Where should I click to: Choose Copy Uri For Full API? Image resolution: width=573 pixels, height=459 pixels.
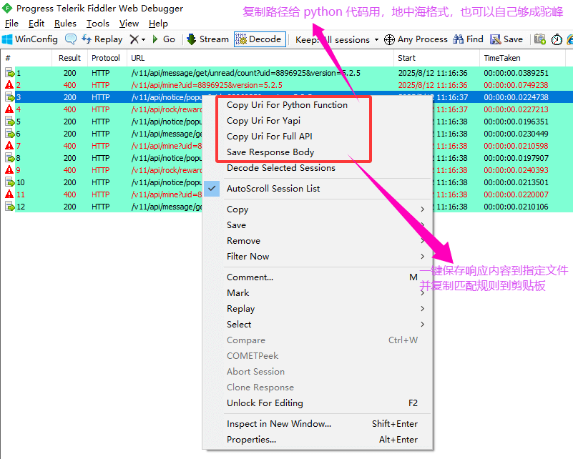269,137
